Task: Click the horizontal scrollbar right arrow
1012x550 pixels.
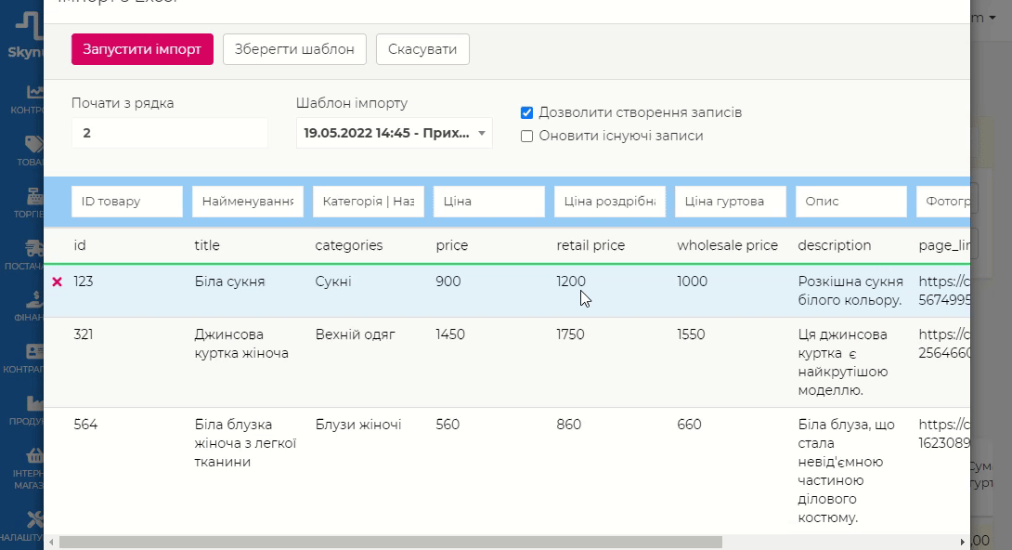Action: click(x=962, y=542)
